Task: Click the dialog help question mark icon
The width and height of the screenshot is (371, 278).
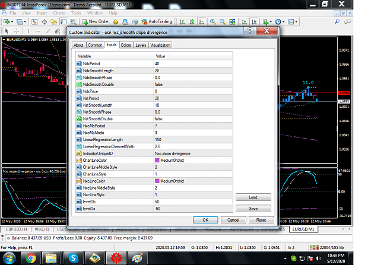Action: [250, 31]
